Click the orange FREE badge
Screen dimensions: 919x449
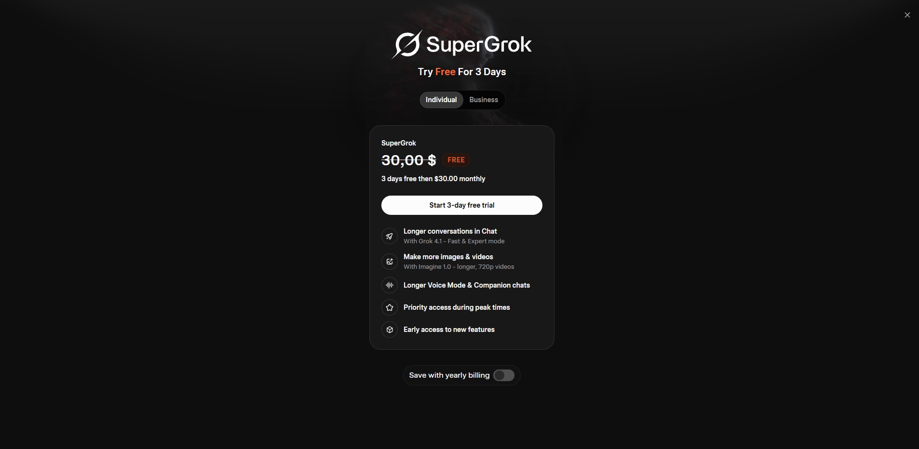pyautogui.click(x=456, y=160)
